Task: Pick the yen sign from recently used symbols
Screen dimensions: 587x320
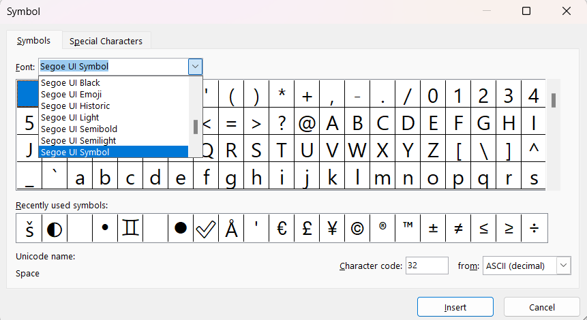Action: (x=332, y=228)
